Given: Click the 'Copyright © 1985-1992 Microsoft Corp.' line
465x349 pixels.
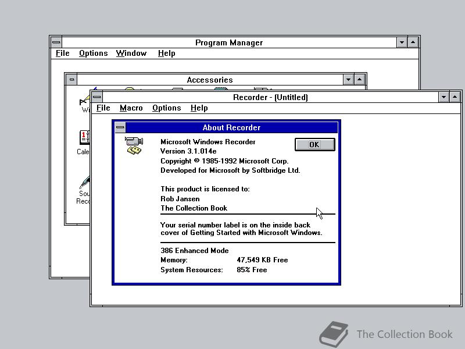Looking at the screenshot, I should 224,161.
